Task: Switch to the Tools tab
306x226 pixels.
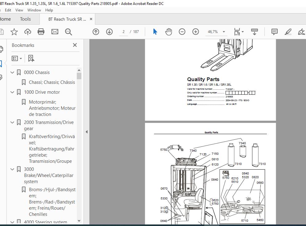Action: click(25, 19)
